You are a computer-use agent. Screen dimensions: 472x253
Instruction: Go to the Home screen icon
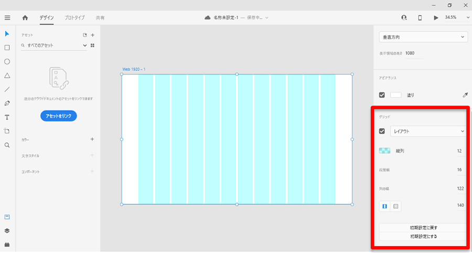click(x=25, y=18)
